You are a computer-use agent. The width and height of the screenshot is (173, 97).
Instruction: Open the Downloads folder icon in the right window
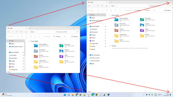point(142,20)
